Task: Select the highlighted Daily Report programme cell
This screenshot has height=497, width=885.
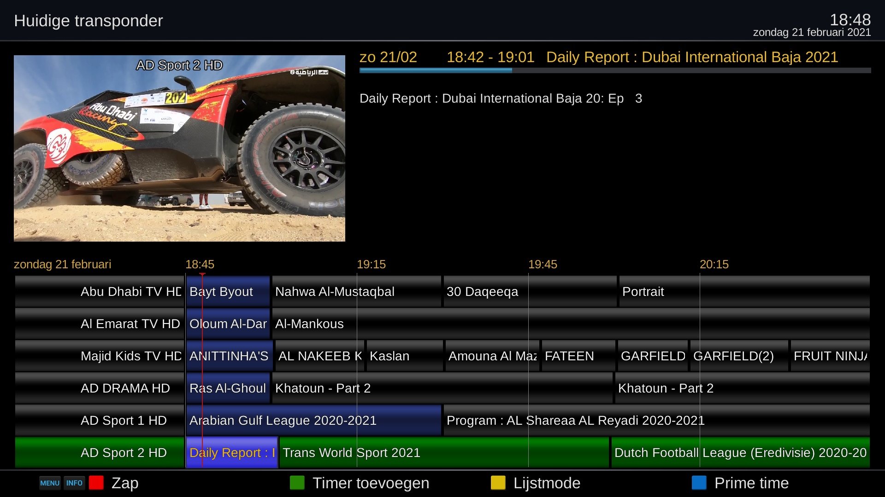Action: tap(232, 452)
